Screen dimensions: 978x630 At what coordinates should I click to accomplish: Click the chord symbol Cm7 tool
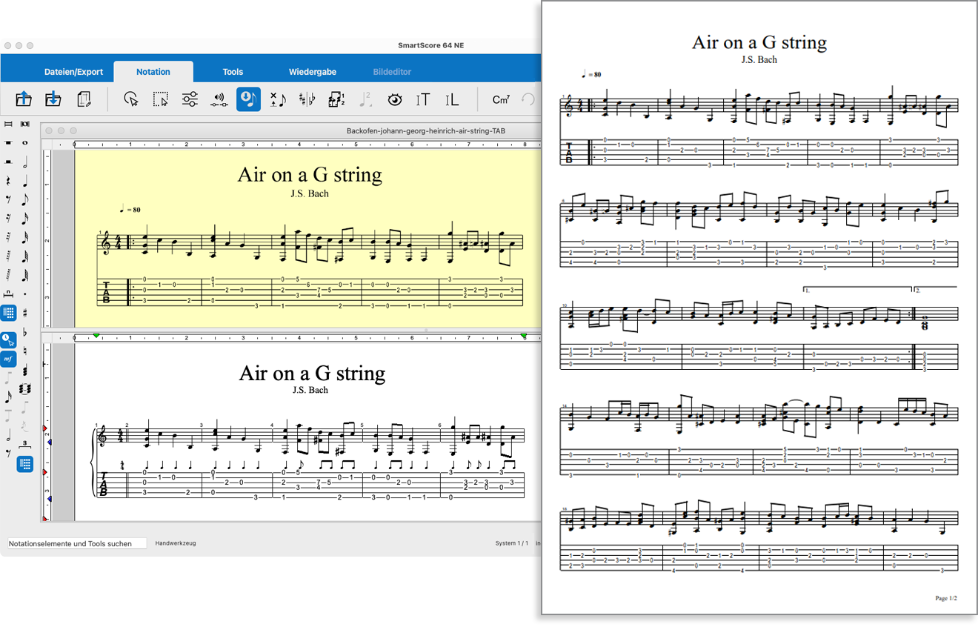point(501,99)
